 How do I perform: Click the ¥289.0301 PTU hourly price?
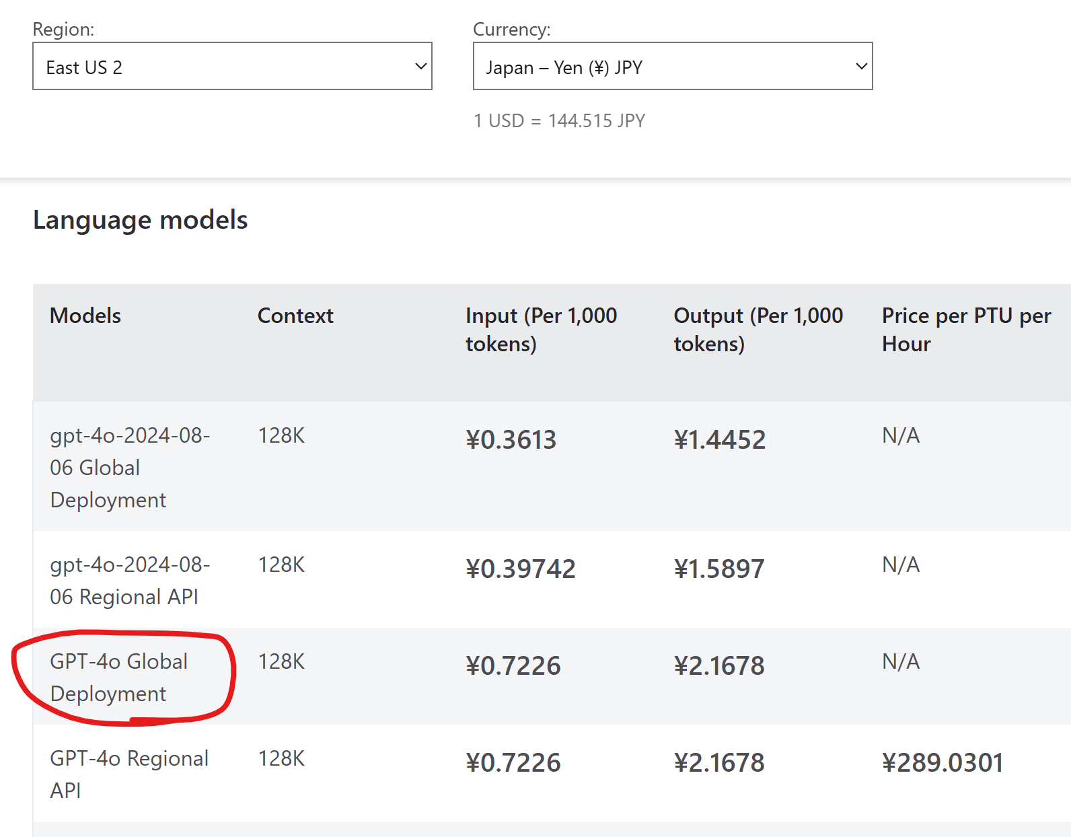[943, 763]
